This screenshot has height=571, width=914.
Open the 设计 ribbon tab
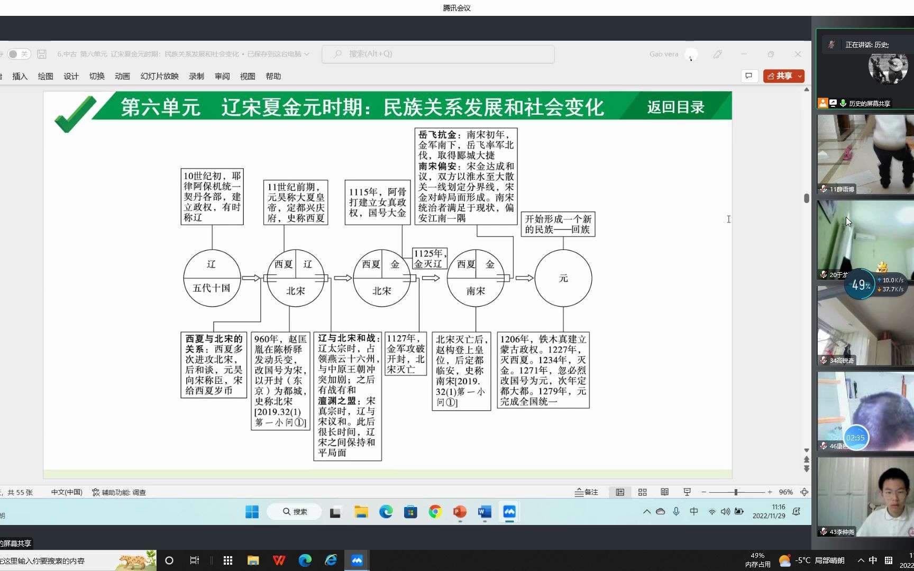click(x=71, y=76)
